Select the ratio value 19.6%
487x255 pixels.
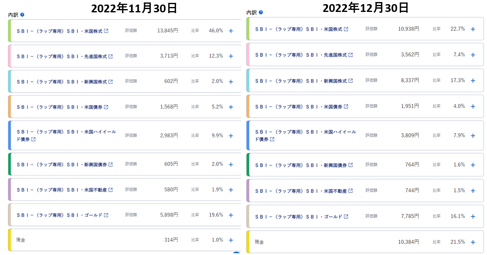[216, 215]
